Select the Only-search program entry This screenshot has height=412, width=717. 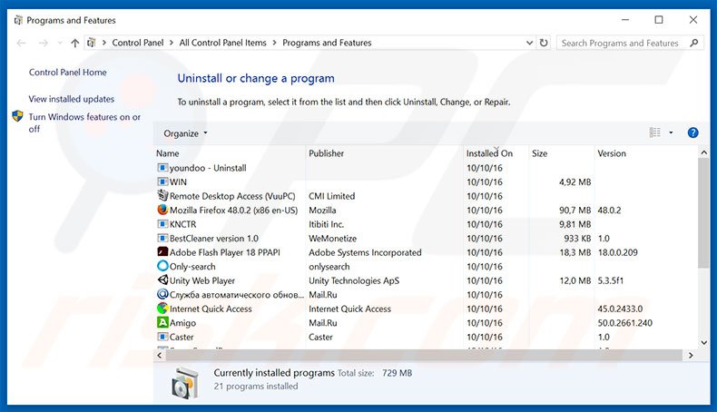point(192,267)
